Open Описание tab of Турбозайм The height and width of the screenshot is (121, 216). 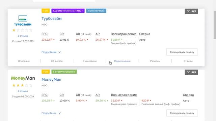pos(24,61)
